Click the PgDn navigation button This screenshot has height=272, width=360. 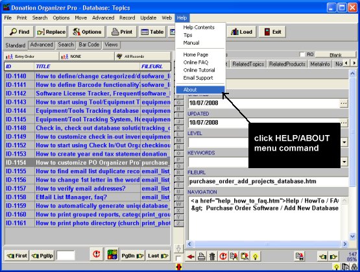pos(132,256)
